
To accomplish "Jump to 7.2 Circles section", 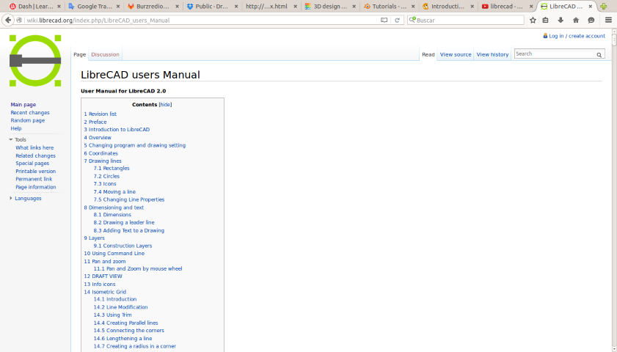I will [106, 176].
